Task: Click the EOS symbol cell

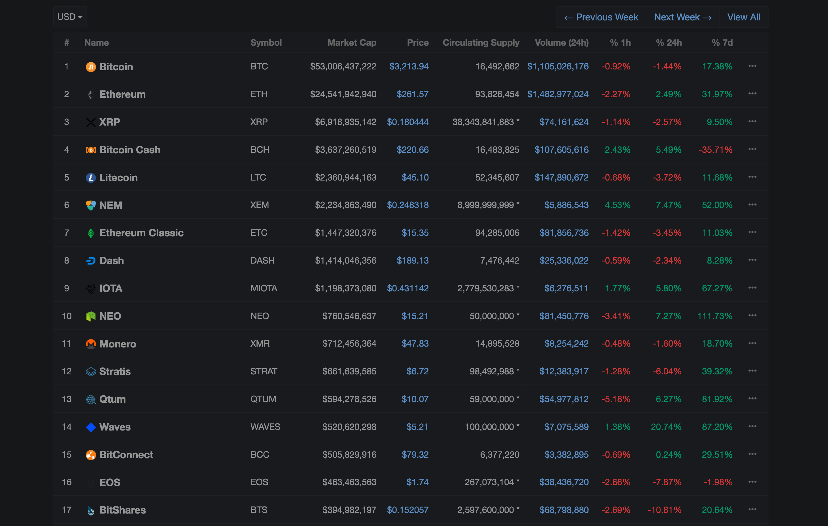Action: tap(259, 482)
